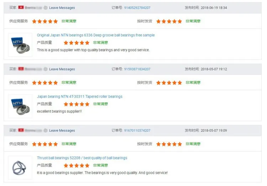Click the message icon in second review
This screenshot has width=267, height=186.
pyautogui.click(x=46, y=69)
